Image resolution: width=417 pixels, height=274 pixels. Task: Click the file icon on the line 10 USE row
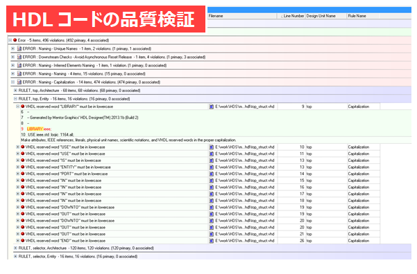click(x=212, y=147)
